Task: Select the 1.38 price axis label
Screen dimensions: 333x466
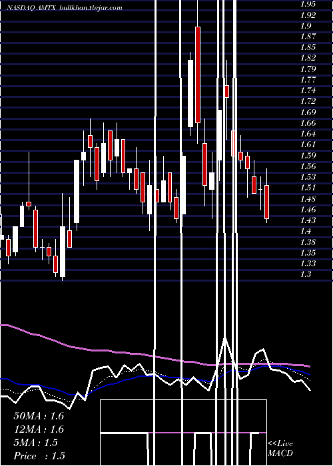Action: click(x=308, y=242)
